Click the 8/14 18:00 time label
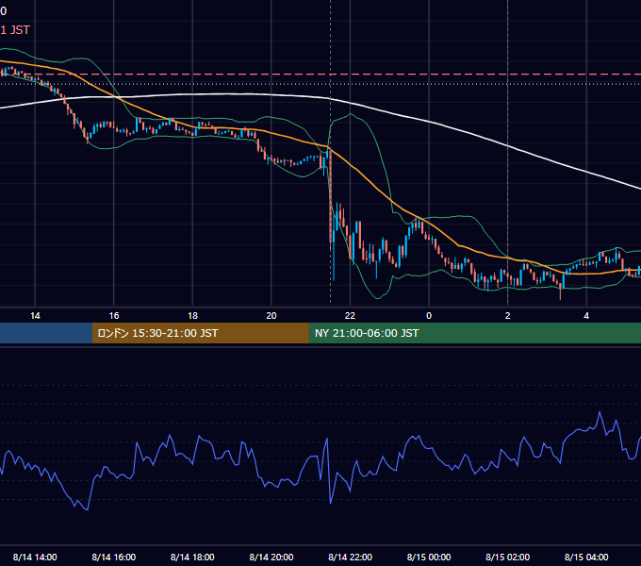The width and height of the screenshot is (641, 566). (192, 557)
